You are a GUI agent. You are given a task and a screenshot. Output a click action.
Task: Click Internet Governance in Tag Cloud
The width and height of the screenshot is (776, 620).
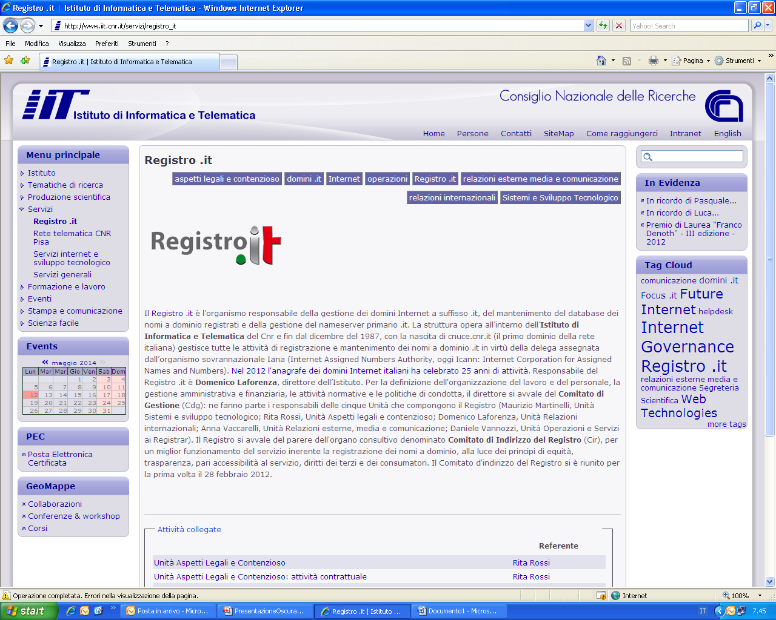point(687,337)
